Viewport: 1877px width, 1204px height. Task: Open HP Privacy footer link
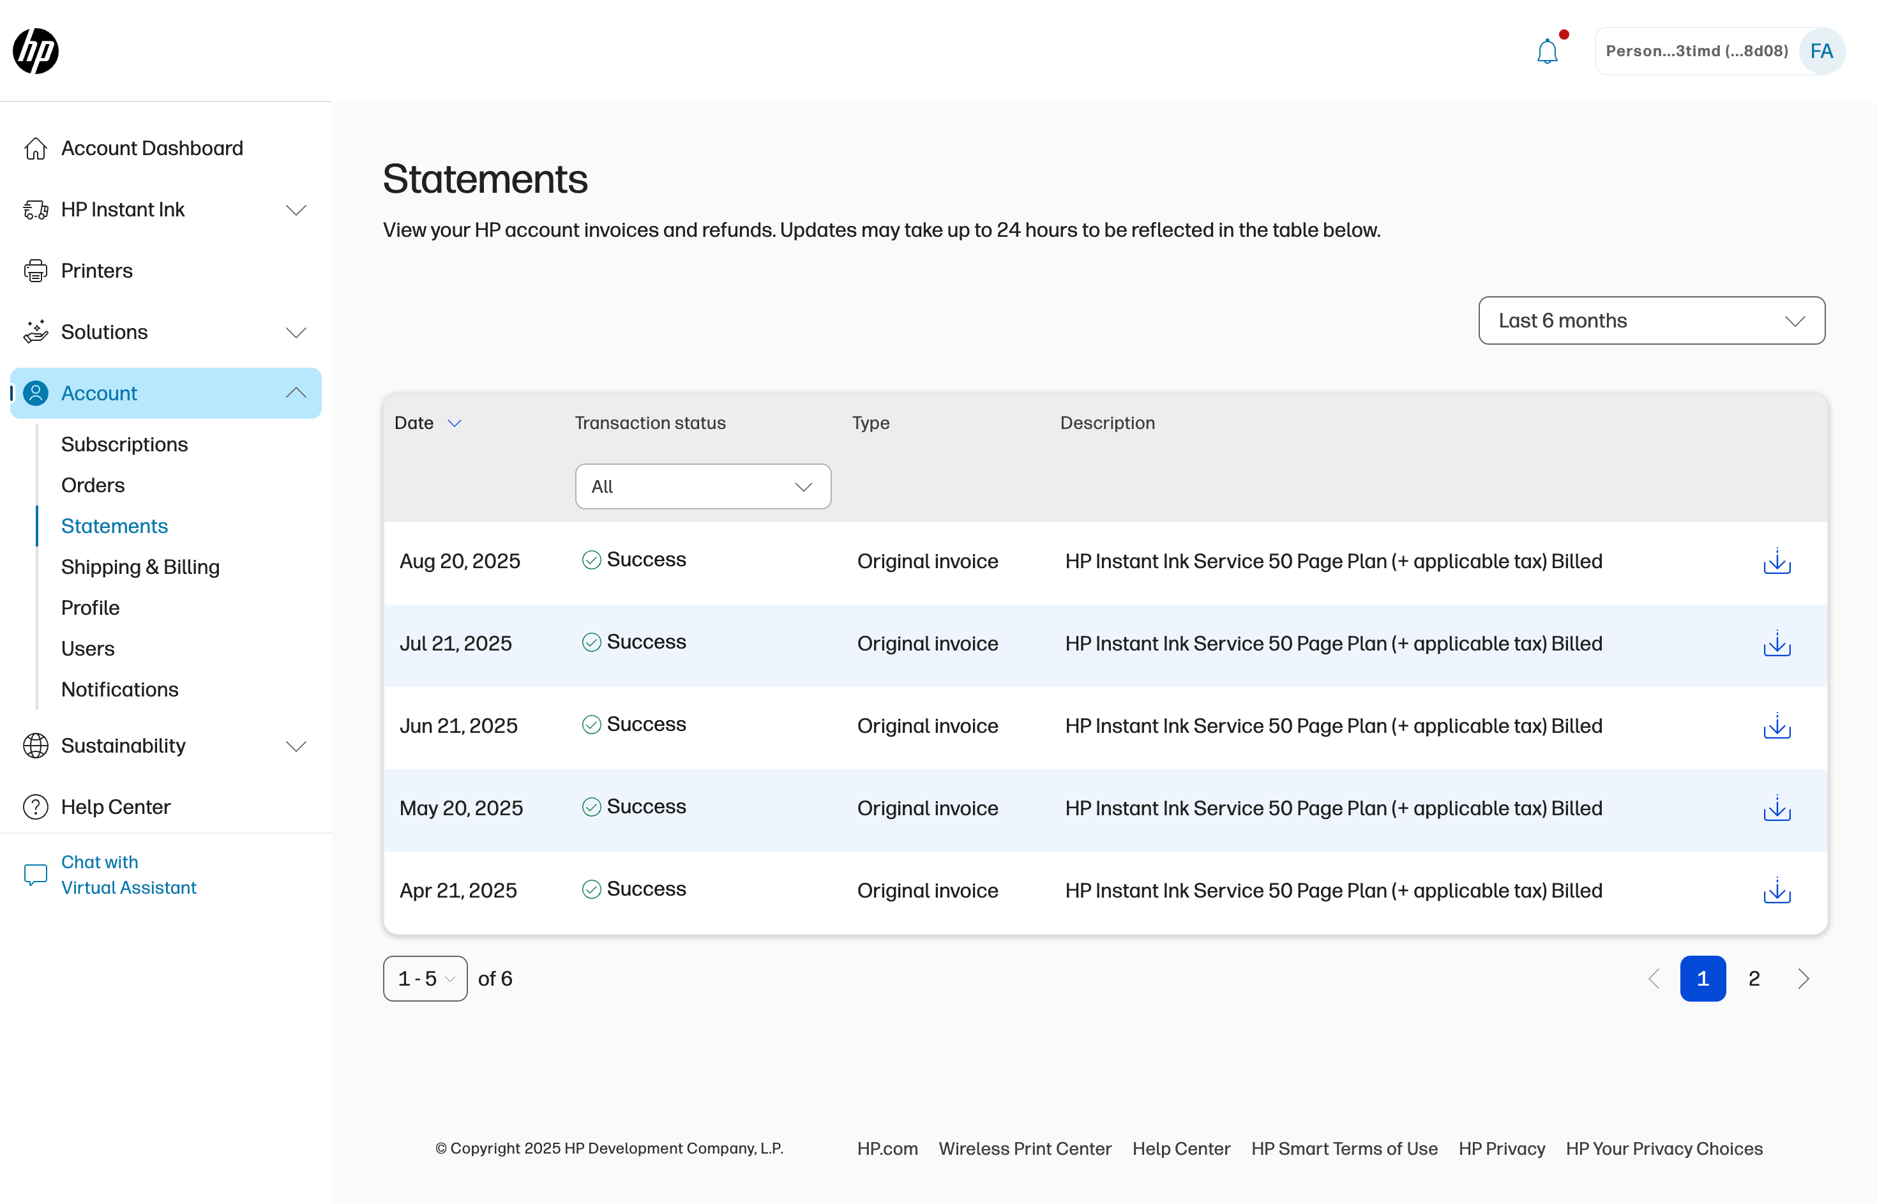point(1502,1148)
